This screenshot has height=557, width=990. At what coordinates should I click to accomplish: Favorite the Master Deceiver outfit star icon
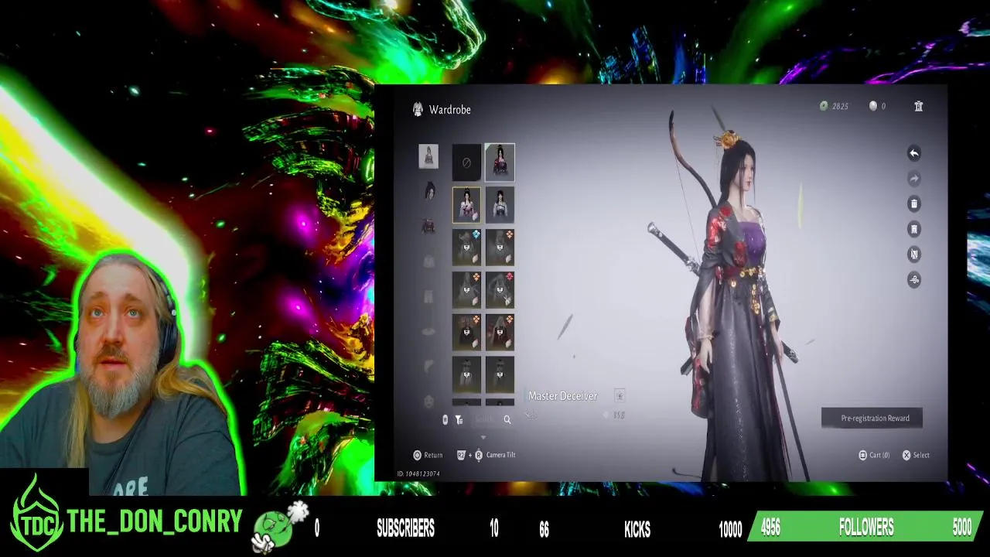(620, 396)
